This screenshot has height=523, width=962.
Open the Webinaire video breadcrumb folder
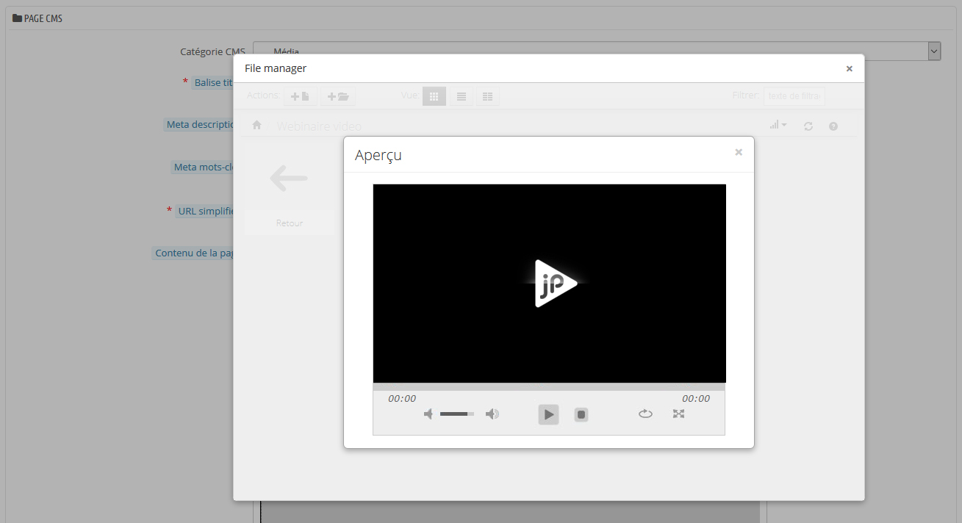click(319, 126)
